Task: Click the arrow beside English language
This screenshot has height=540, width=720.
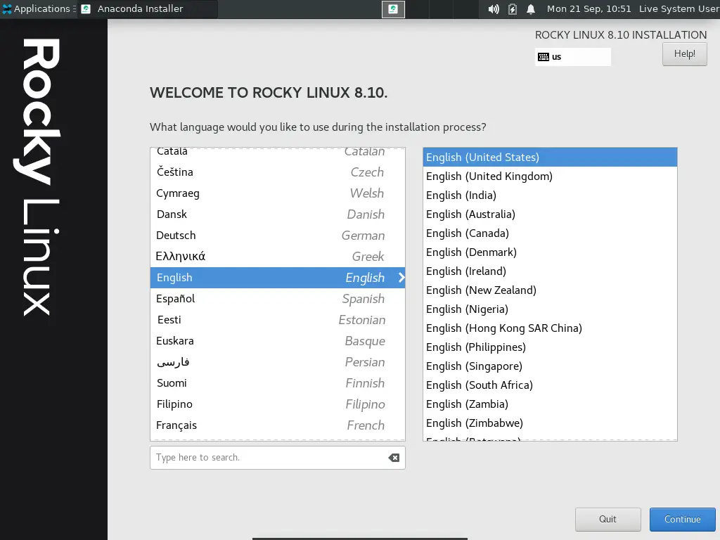Action: tap(401, 277)
